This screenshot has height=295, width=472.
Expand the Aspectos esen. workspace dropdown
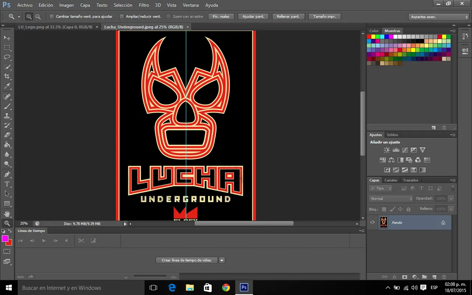(x=439, y=17)
